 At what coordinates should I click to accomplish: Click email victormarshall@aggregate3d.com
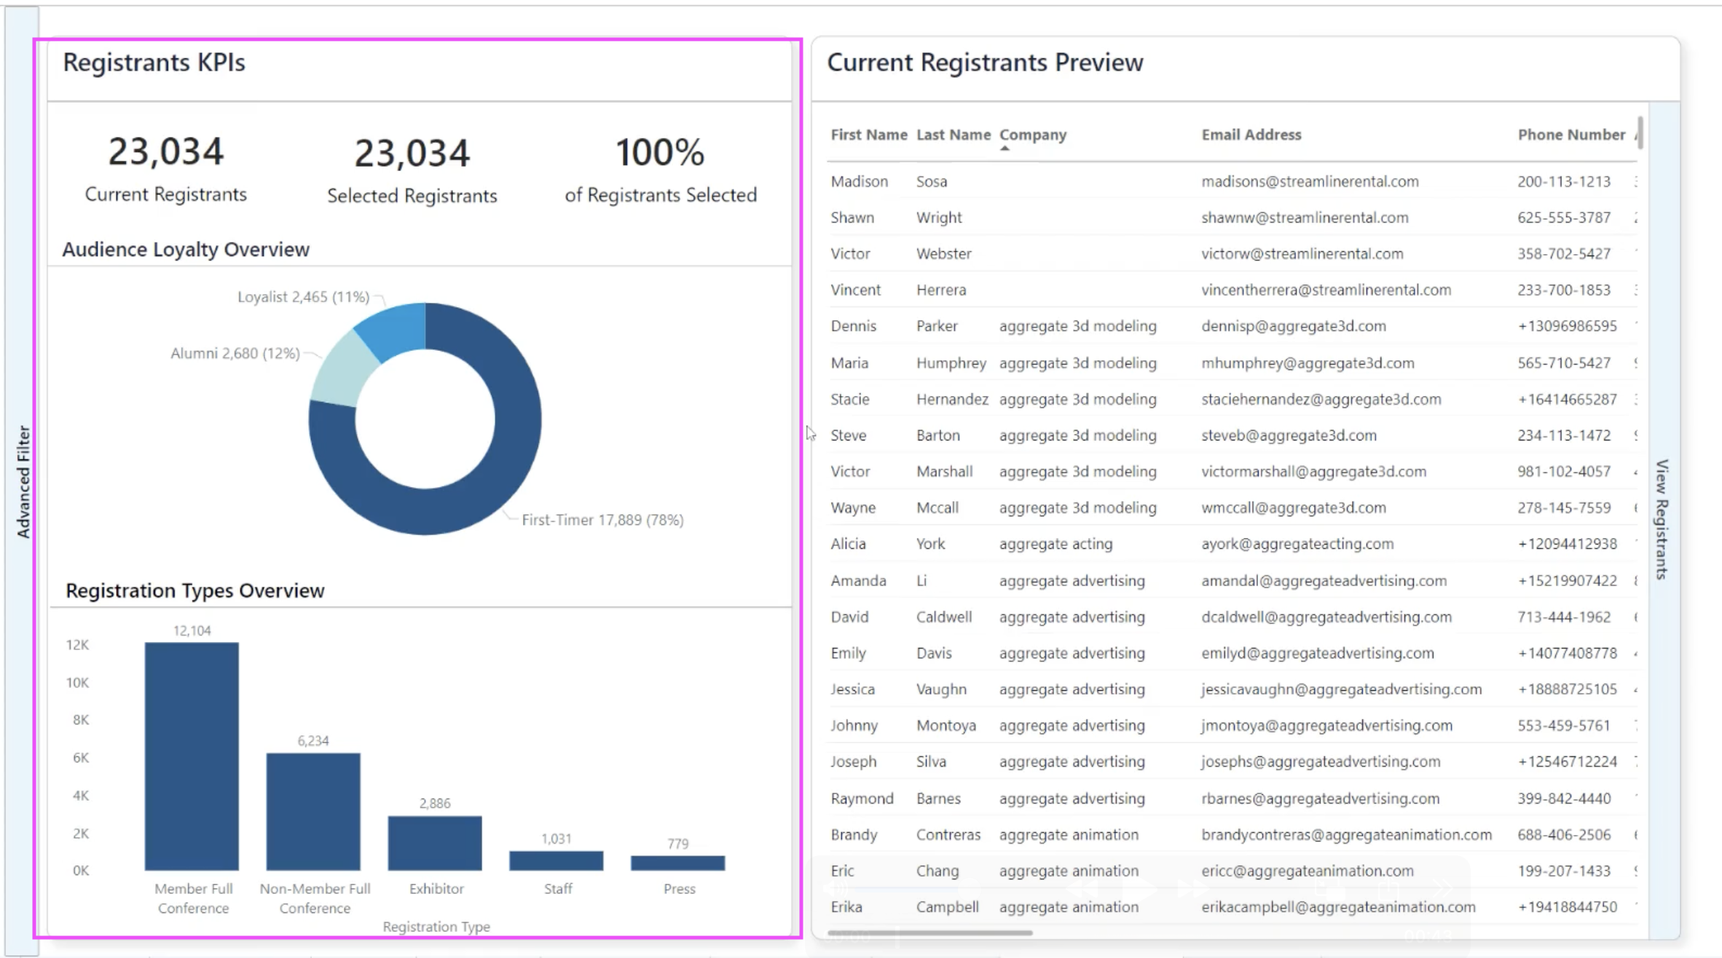1313,472
